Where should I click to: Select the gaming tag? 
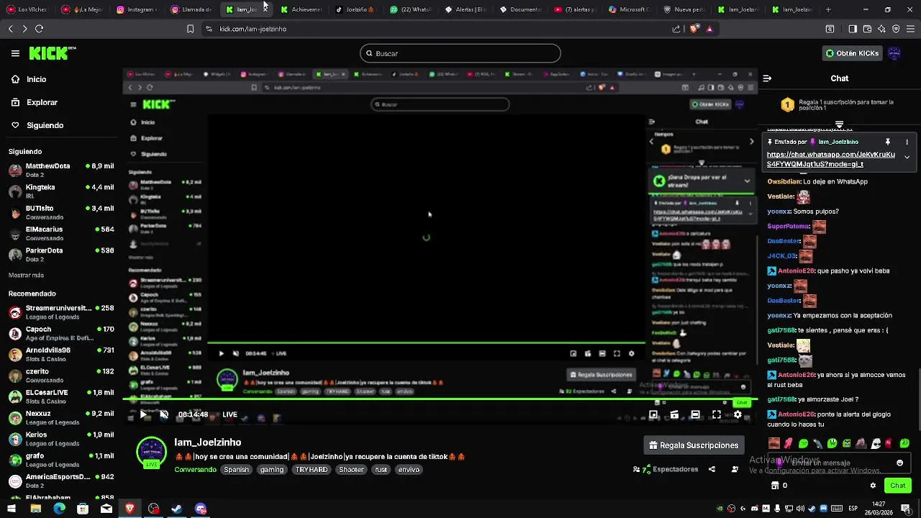[272, 469]
